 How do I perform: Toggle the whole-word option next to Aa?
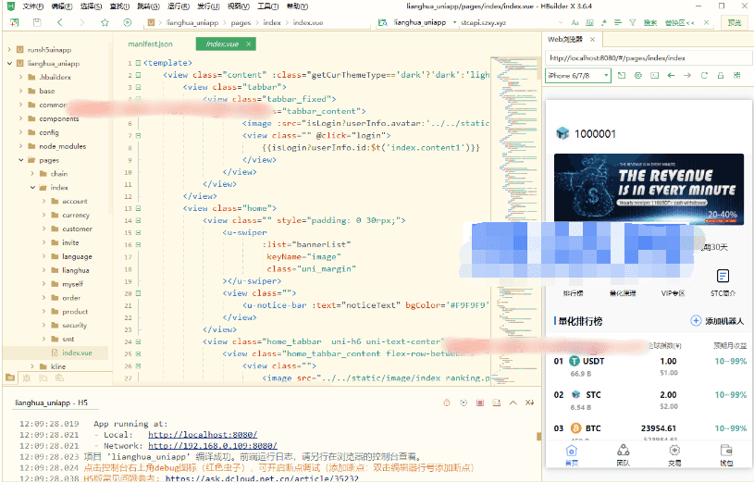click(x=590, y=22)
